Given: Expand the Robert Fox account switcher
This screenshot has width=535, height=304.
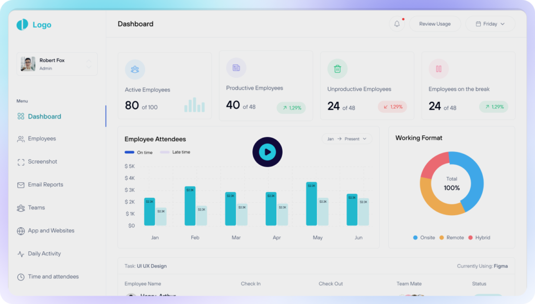Looking at the screenshot, I should (89, 64).
